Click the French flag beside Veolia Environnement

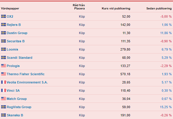tap(4, 82)
